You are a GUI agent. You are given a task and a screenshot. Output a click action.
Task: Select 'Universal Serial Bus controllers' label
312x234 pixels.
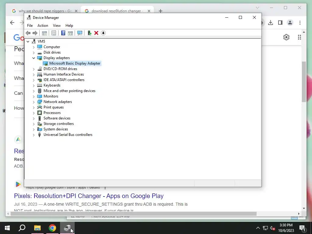(x=68, y=135)
